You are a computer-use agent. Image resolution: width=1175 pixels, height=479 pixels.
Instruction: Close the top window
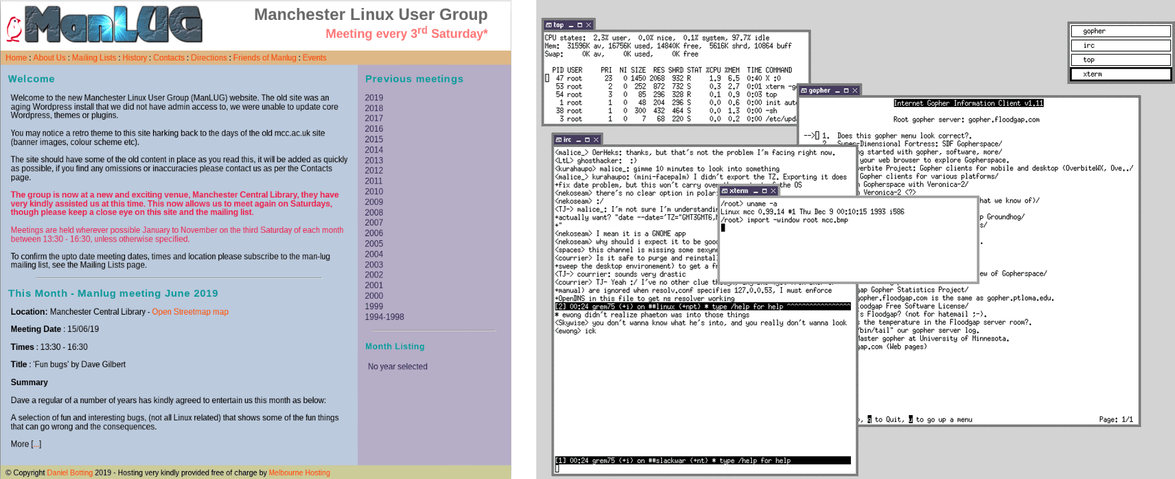pos(588,25)
